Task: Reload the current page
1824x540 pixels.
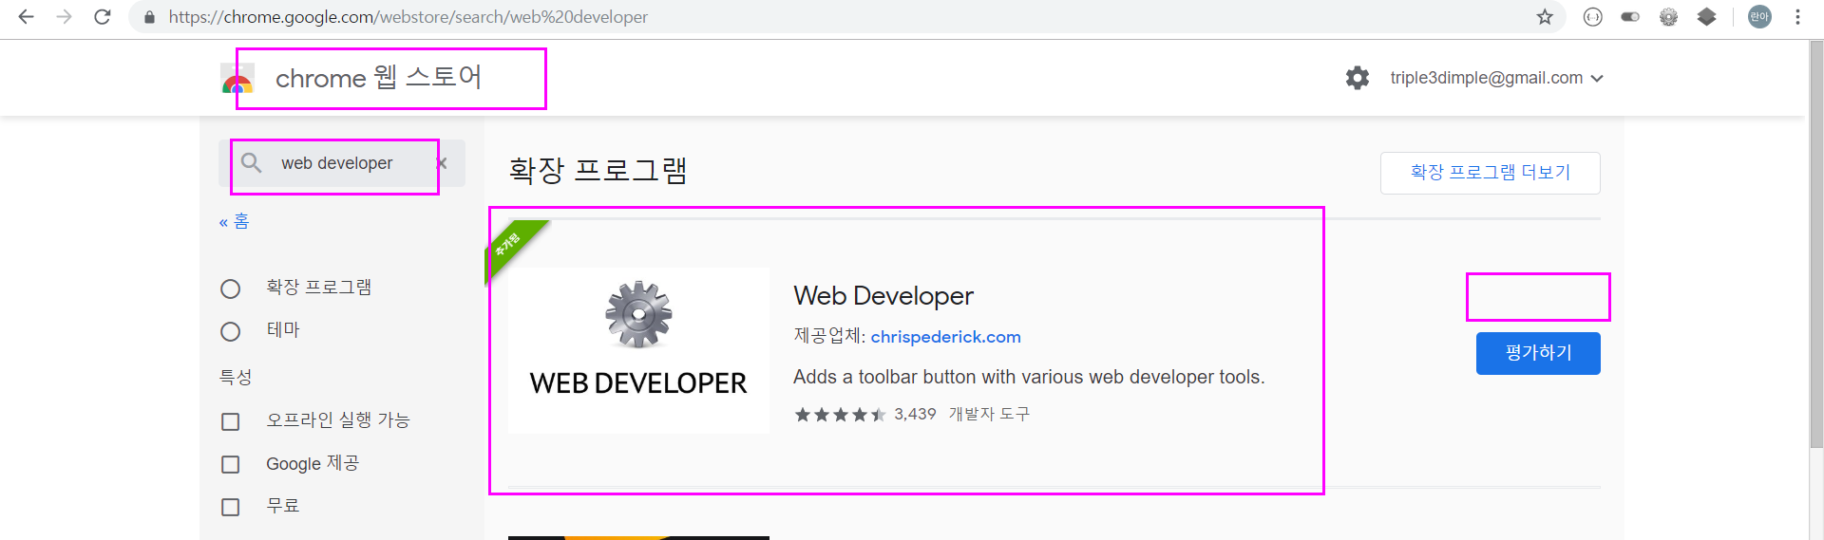Action: tap(103, 17)
